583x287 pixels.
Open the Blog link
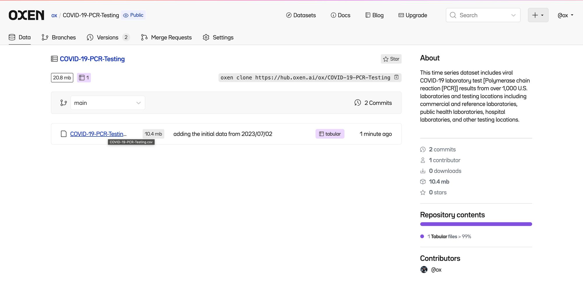375,15
